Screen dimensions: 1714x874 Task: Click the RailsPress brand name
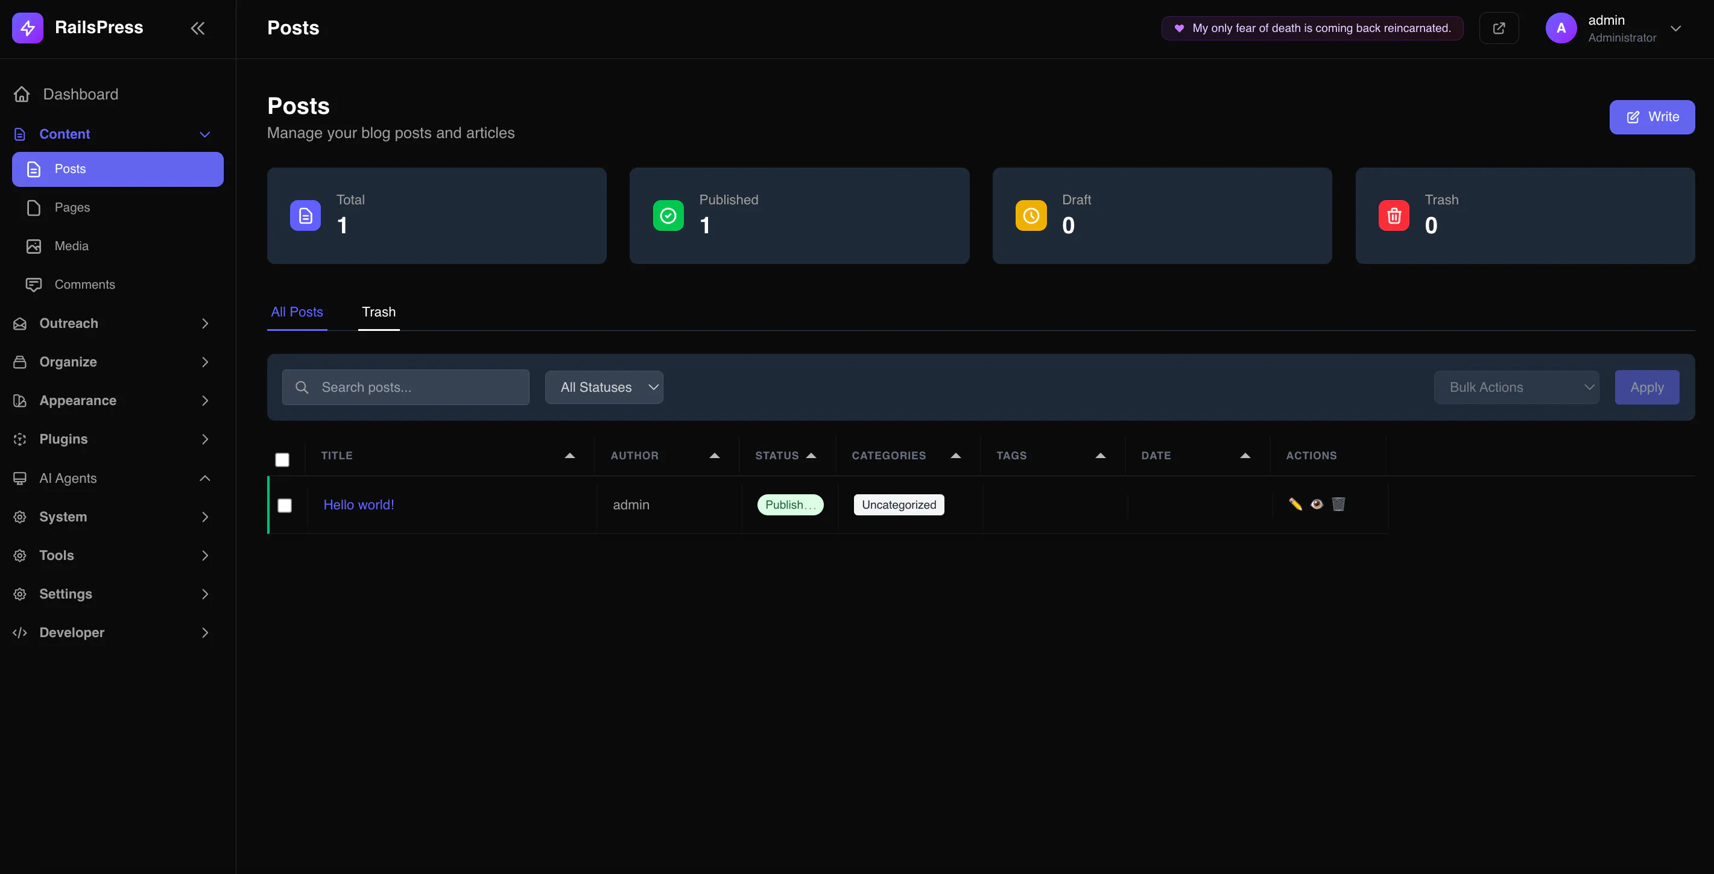(98, 27)
